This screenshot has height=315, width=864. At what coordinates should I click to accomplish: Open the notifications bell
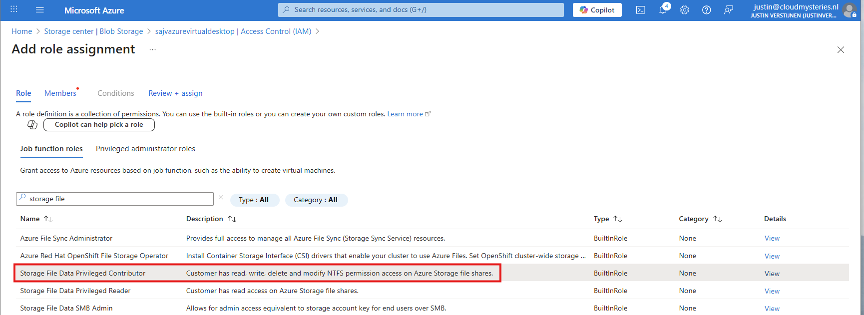(663, 10)
